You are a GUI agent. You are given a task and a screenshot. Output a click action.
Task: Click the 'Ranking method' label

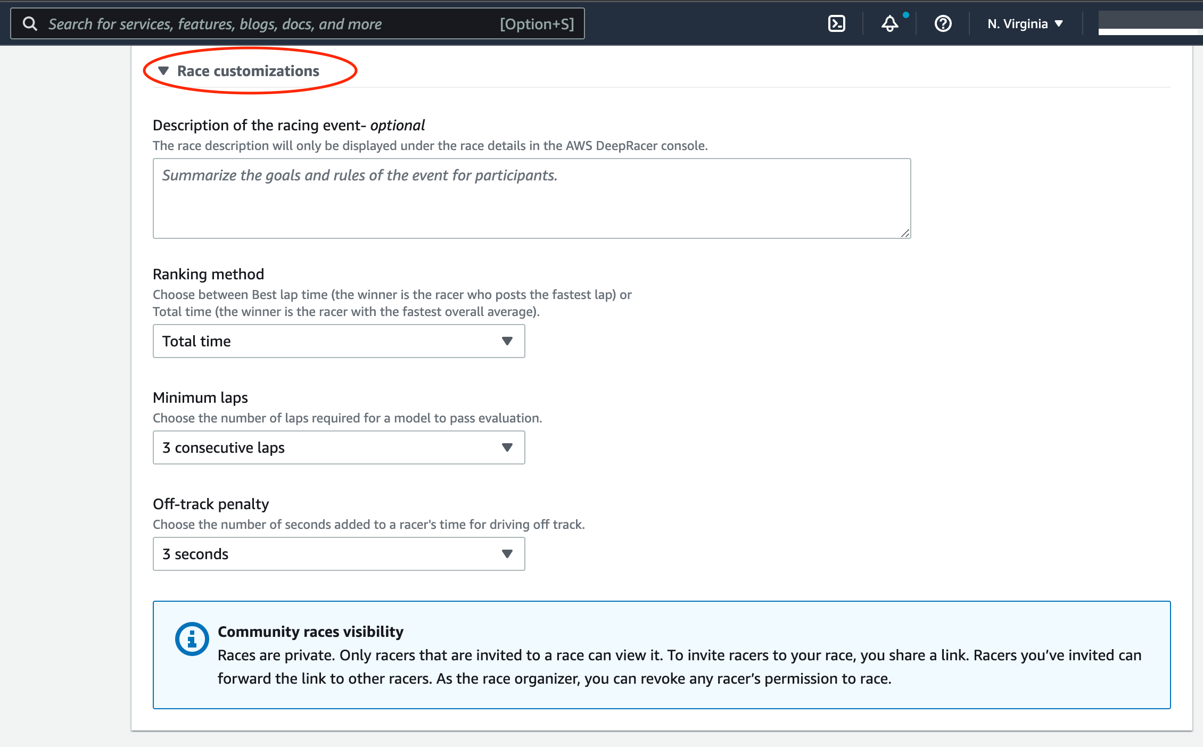click(x=208, y=274)
